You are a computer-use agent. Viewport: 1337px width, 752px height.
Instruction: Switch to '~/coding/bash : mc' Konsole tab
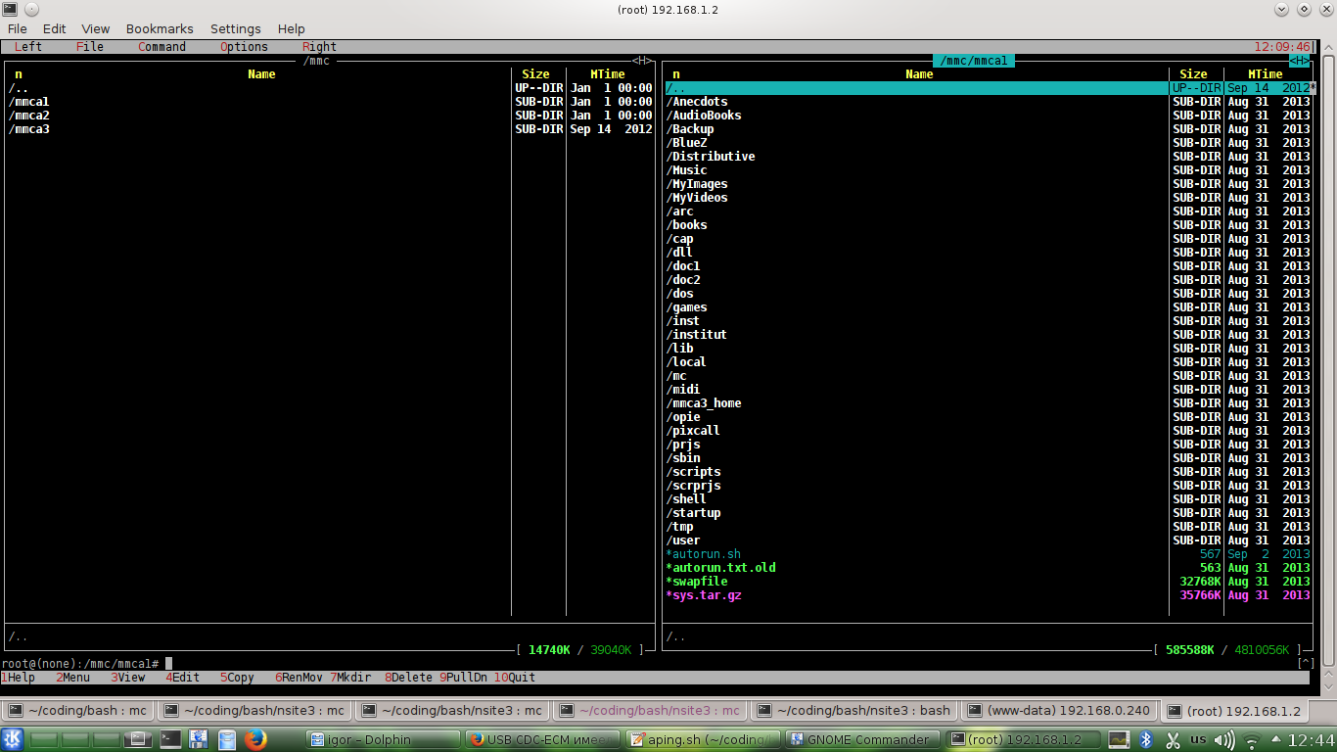(x=77, y=711)
